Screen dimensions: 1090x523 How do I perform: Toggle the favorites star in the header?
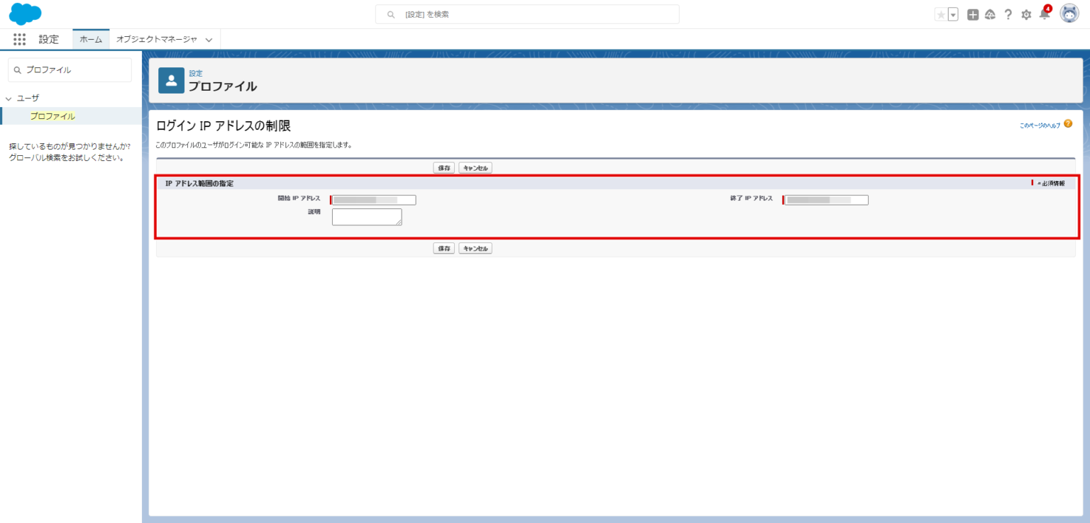(941, 13)
